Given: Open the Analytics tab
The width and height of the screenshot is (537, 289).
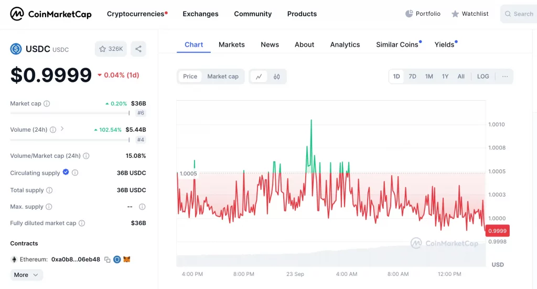Looking at the screenshot, I should [345, 45].
